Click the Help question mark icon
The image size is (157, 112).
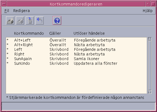point(57,20)
